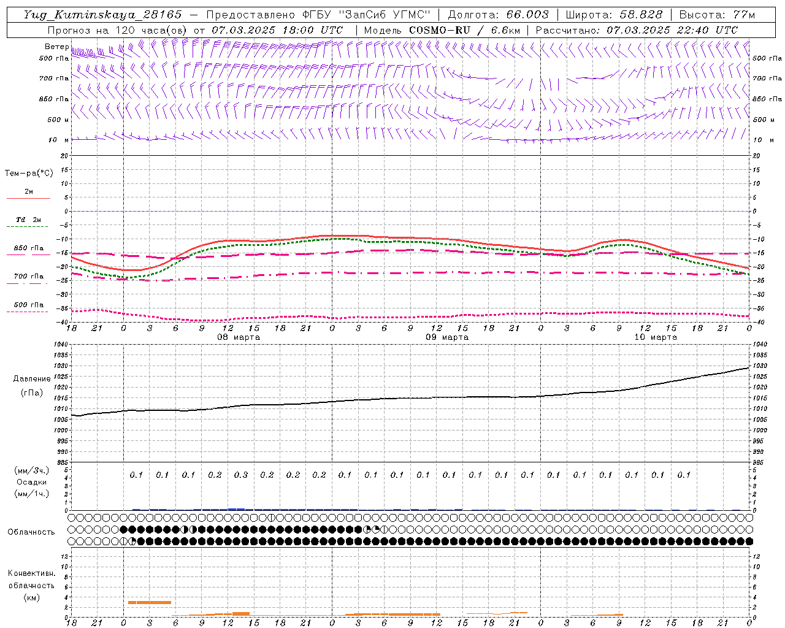Viewport: 785px width, 628px height.
Task: Click the dotted line sample under 500 гПа legend
Action: tap(27, 312)
